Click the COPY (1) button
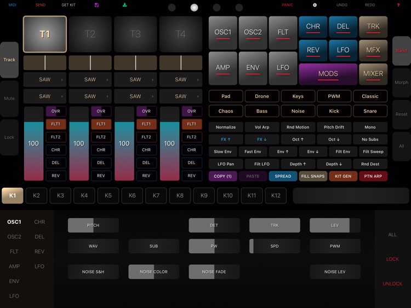This screenshot has width=411, height=308. coord(223,176)
